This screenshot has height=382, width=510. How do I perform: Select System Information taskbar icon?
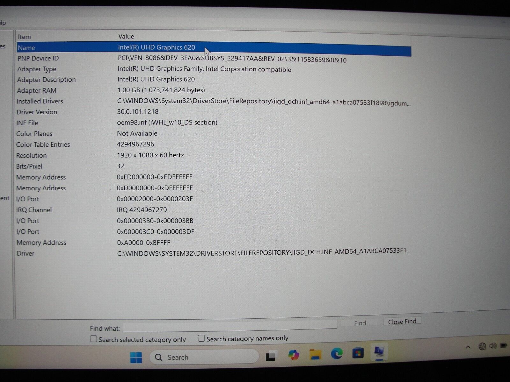pos(379,352)
